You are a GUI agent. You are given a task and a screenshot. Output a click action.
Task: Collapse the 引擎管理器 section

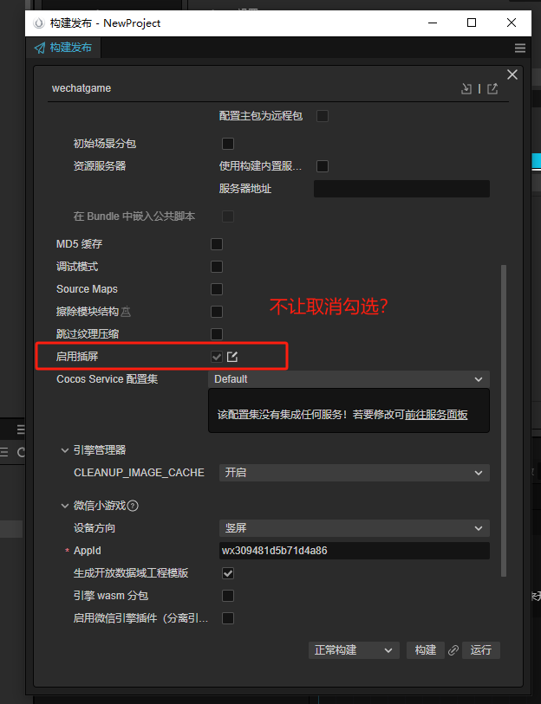65,450
